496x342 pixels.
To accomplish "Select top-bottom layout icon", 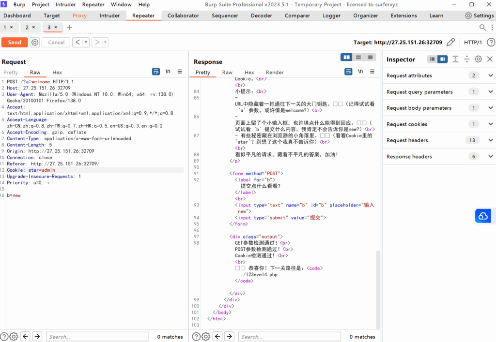I will point(358,57).
